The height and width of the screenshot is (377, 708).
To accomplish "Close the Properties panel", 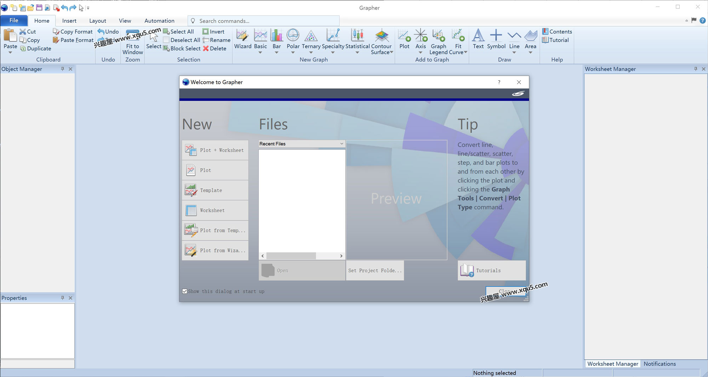I will [70, 298].
